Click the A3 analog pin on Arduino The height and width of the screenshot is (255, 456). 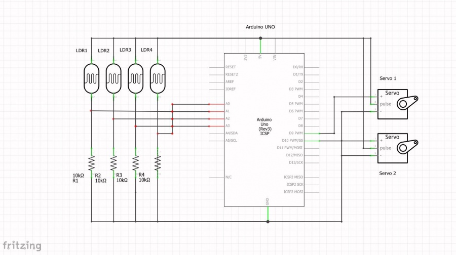[x=227, y=125]
